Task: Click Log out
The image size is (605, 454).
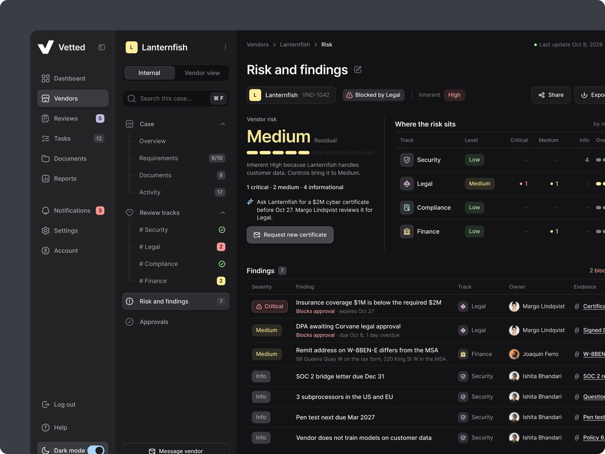Action: point(73,404)
